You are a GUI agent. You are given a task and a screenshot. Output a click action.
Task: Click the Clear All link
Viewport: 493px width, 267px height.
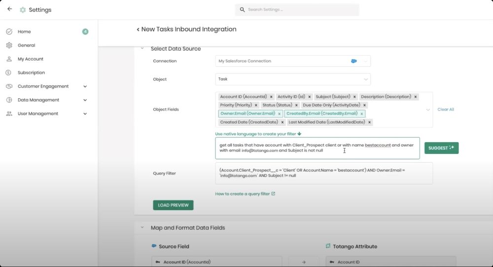click(446, 110)
